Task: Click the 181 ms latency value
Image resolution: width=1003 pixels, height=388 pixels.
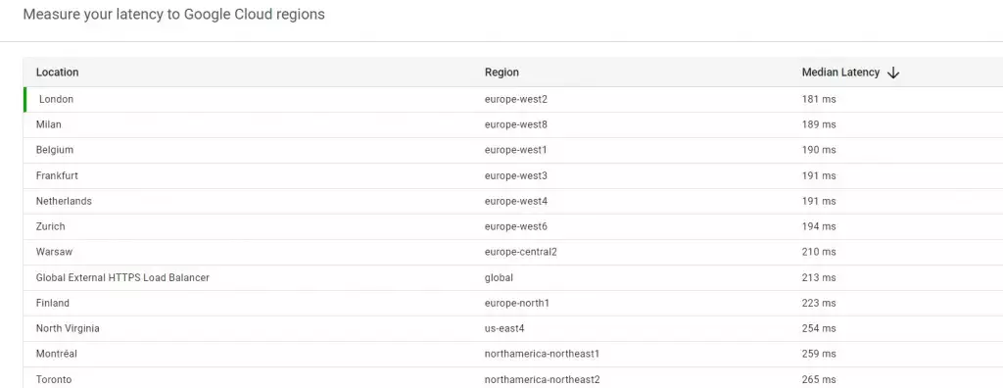Action: point(819,99)
